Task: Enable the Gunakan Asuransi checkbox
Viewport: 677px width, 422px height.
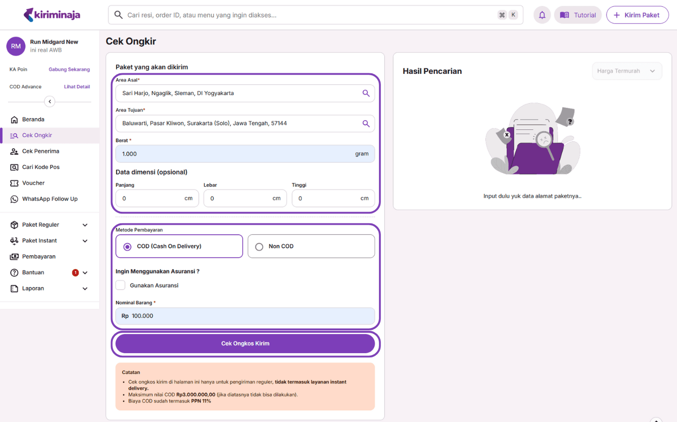Action: (121, 285)
